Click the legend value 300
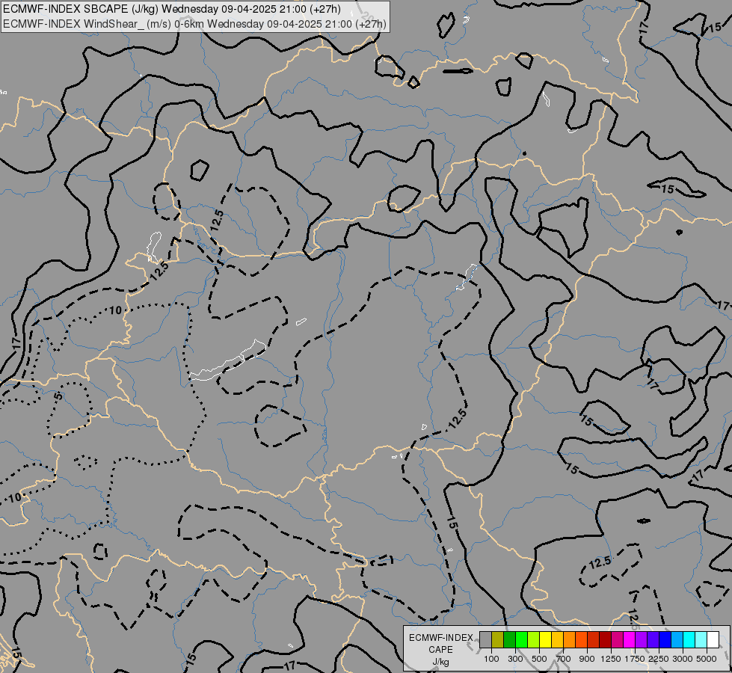 [515, 659]
